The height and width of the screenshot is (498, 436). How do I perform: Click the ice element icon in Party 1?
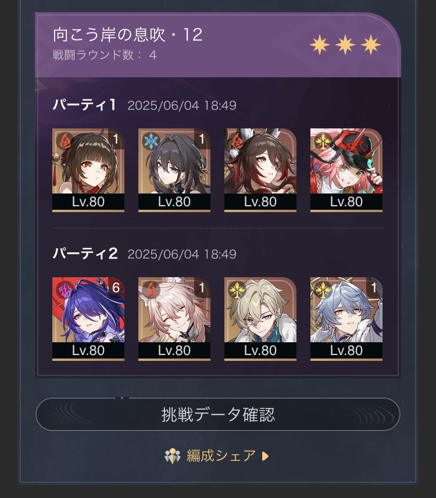pos(151,141)
